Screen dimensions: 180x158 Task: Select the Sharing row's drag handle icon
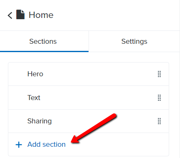click(159, 121)
